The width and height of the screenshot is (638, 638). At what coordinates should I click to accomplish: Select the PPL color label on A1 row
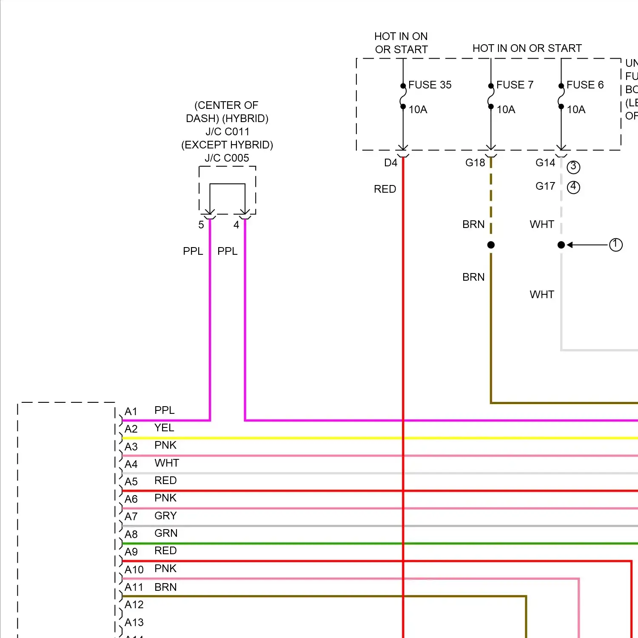164,410
